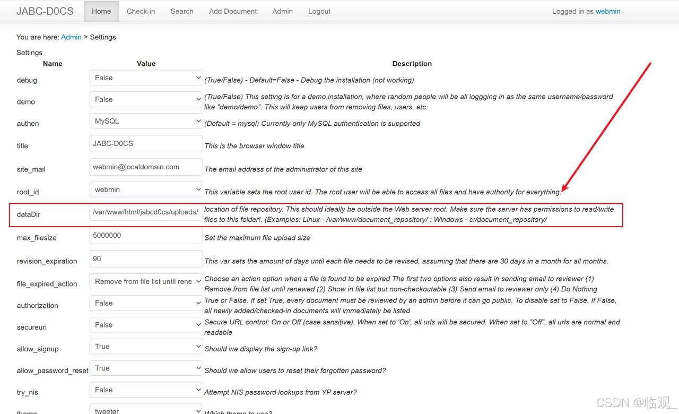Expand the root_id webmin dropdown
The image size is (679, 414).
[x=146, y=189]
